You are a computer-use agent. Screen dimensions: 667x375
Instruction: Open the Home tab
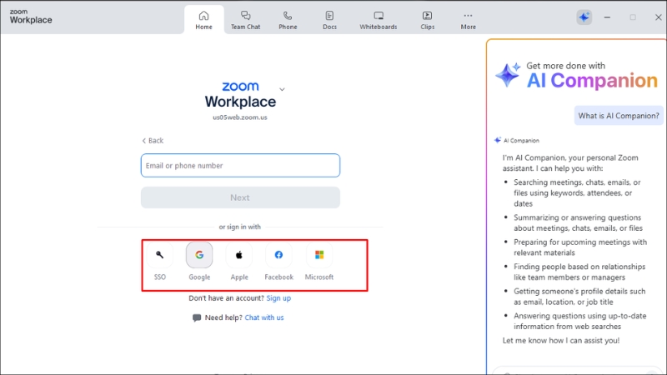[x=203, y=20]
